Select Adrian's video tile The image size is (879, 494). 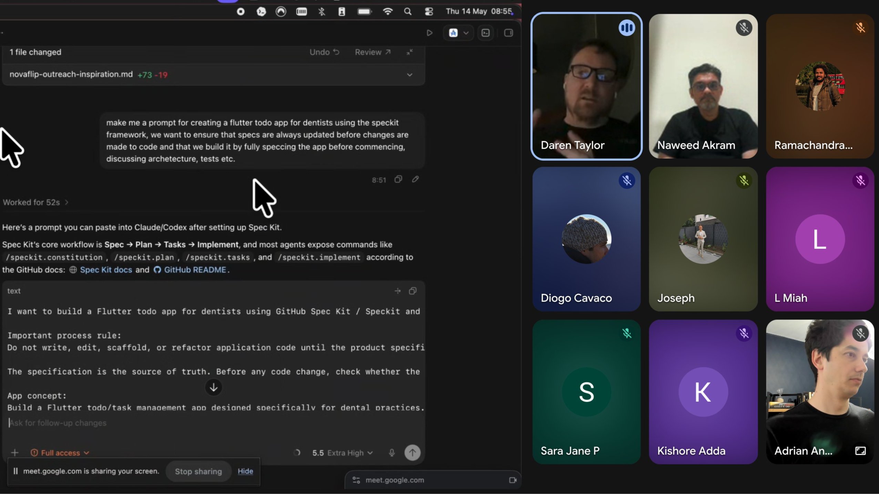[x=820, y=392]
